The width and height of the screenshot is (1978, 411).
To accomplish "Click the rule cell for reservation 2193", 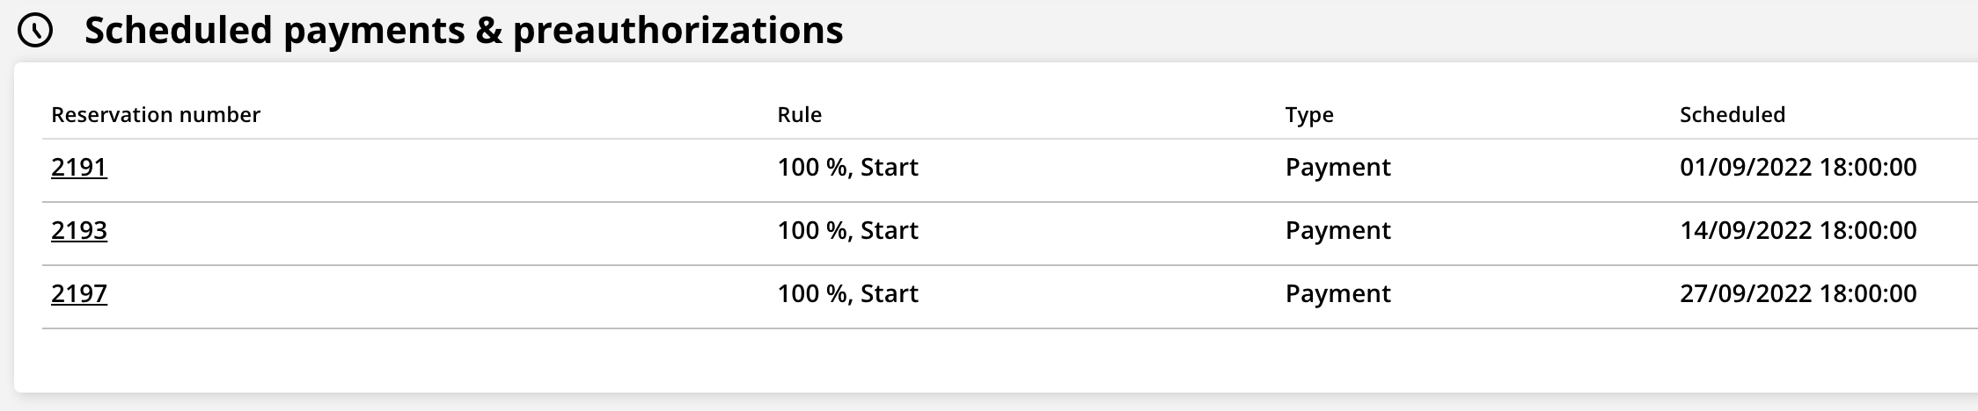I will 847,231.
